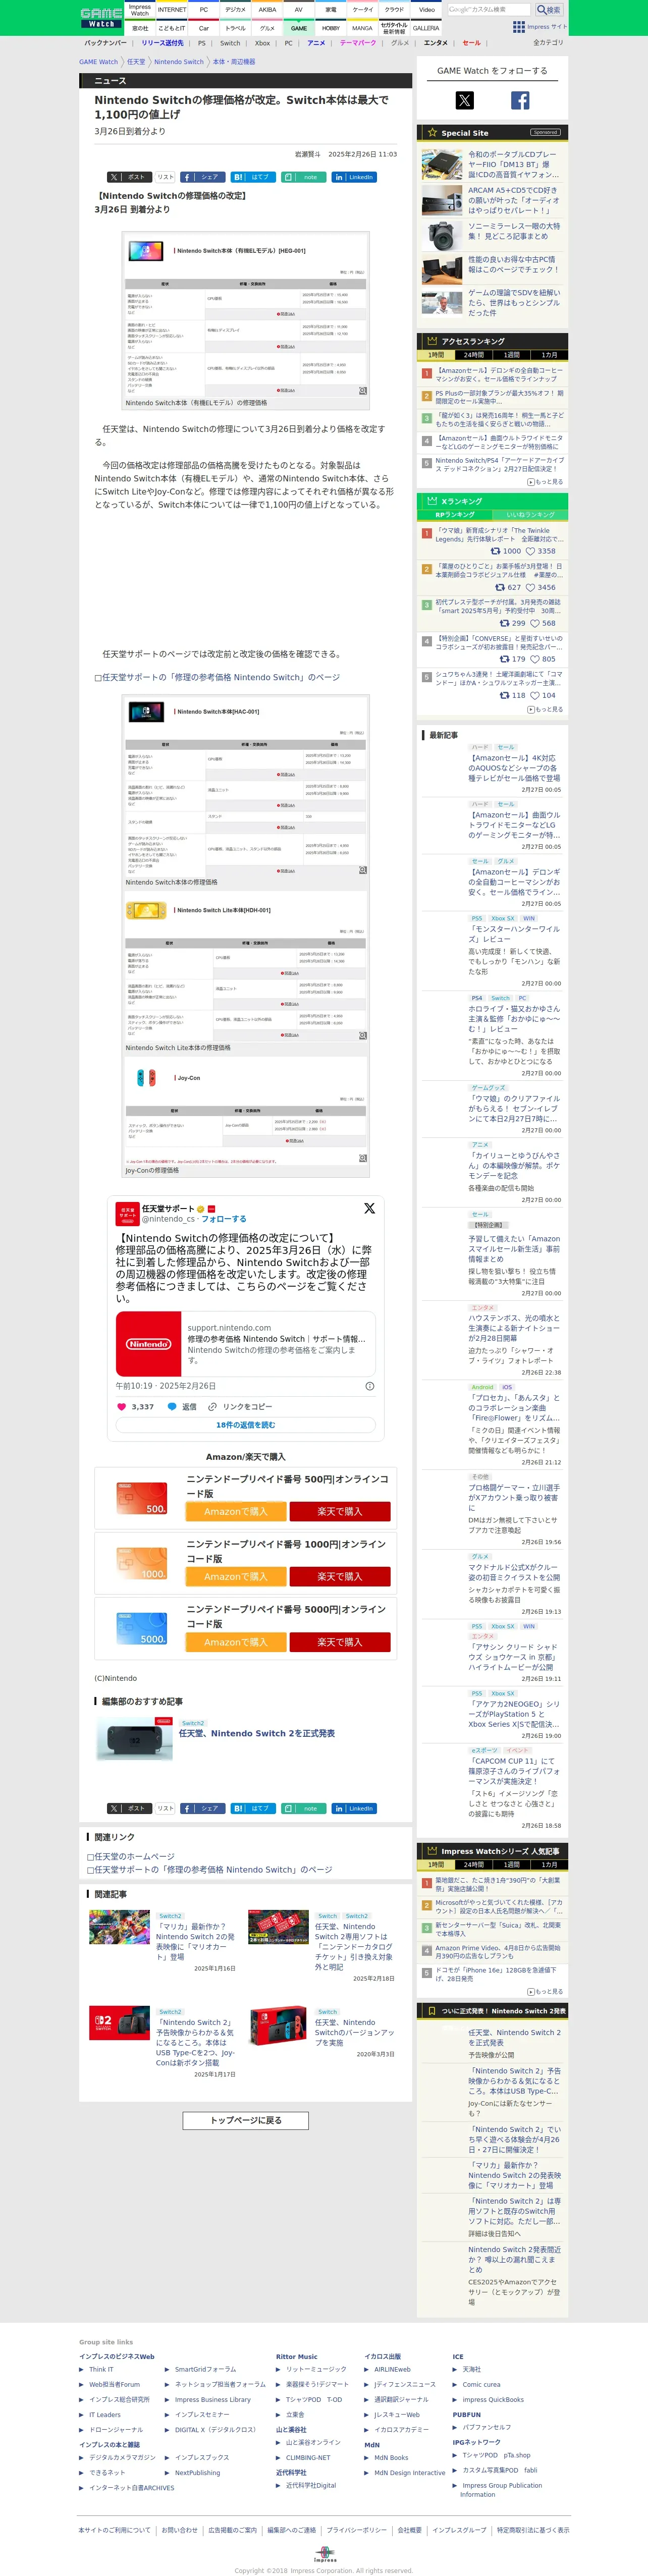
Task: Open HOBBY site tab in top navigation
Action: [x=331, y=28]
